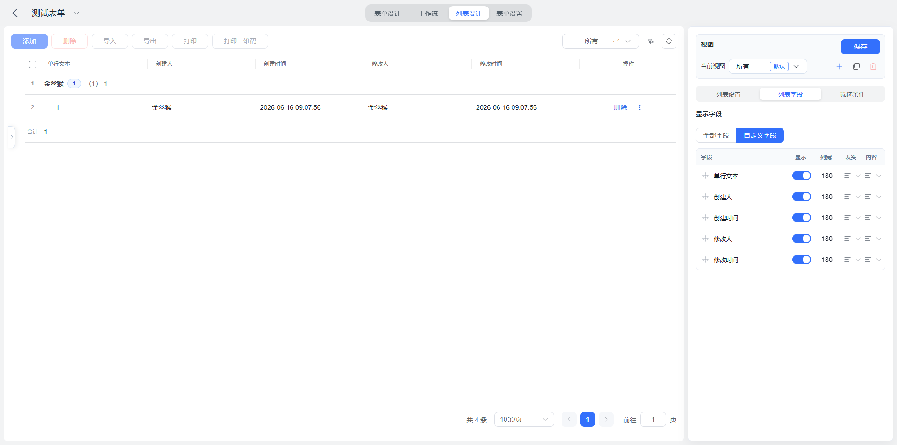The height and width of the screenshot is (445, 897).
Task: Click the 打印 button
Action: [x=190, y=41]
